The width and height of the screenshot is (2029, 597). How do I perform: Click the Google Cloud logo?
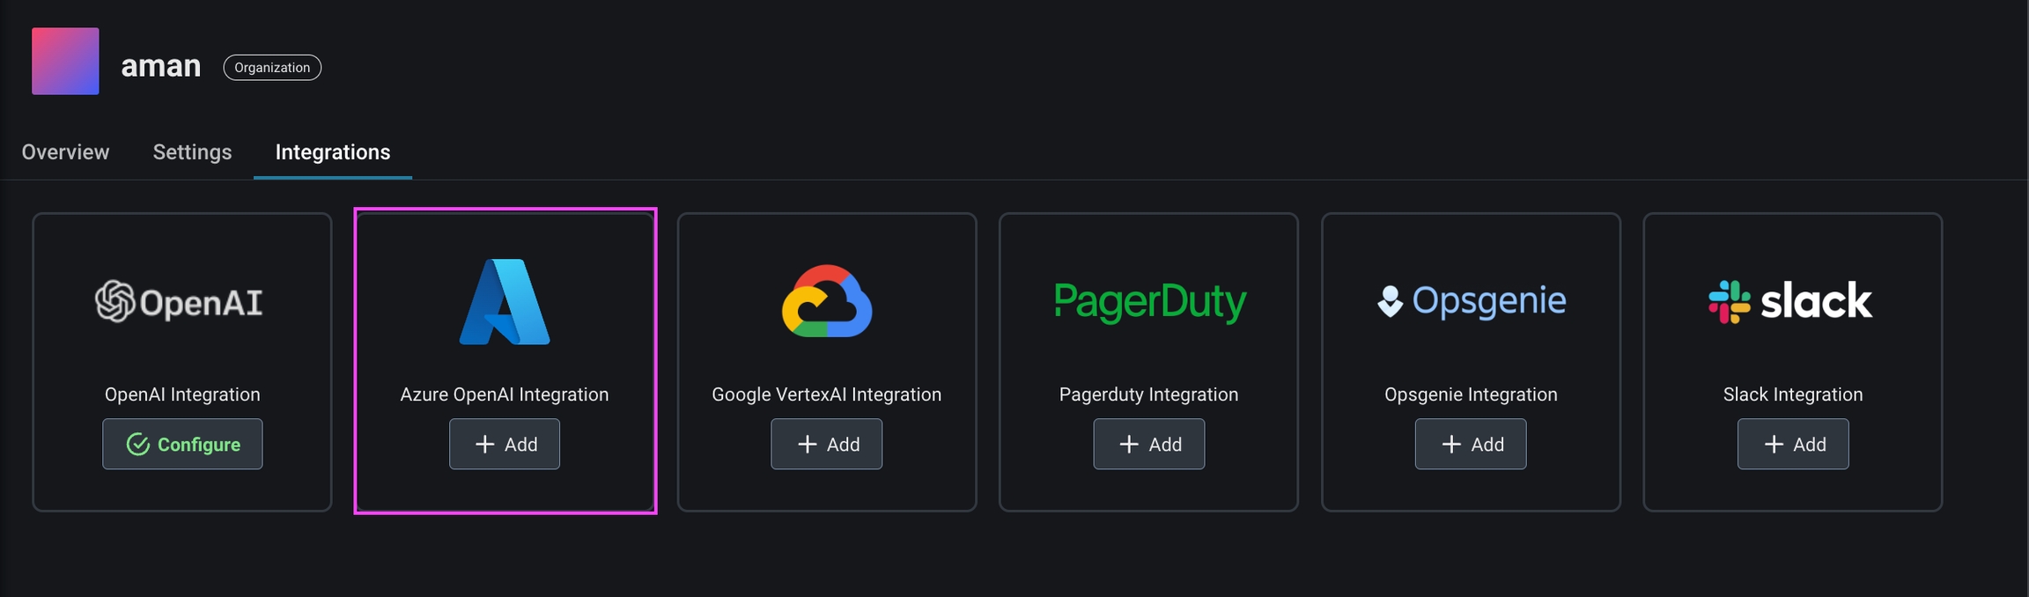(827, 301)
